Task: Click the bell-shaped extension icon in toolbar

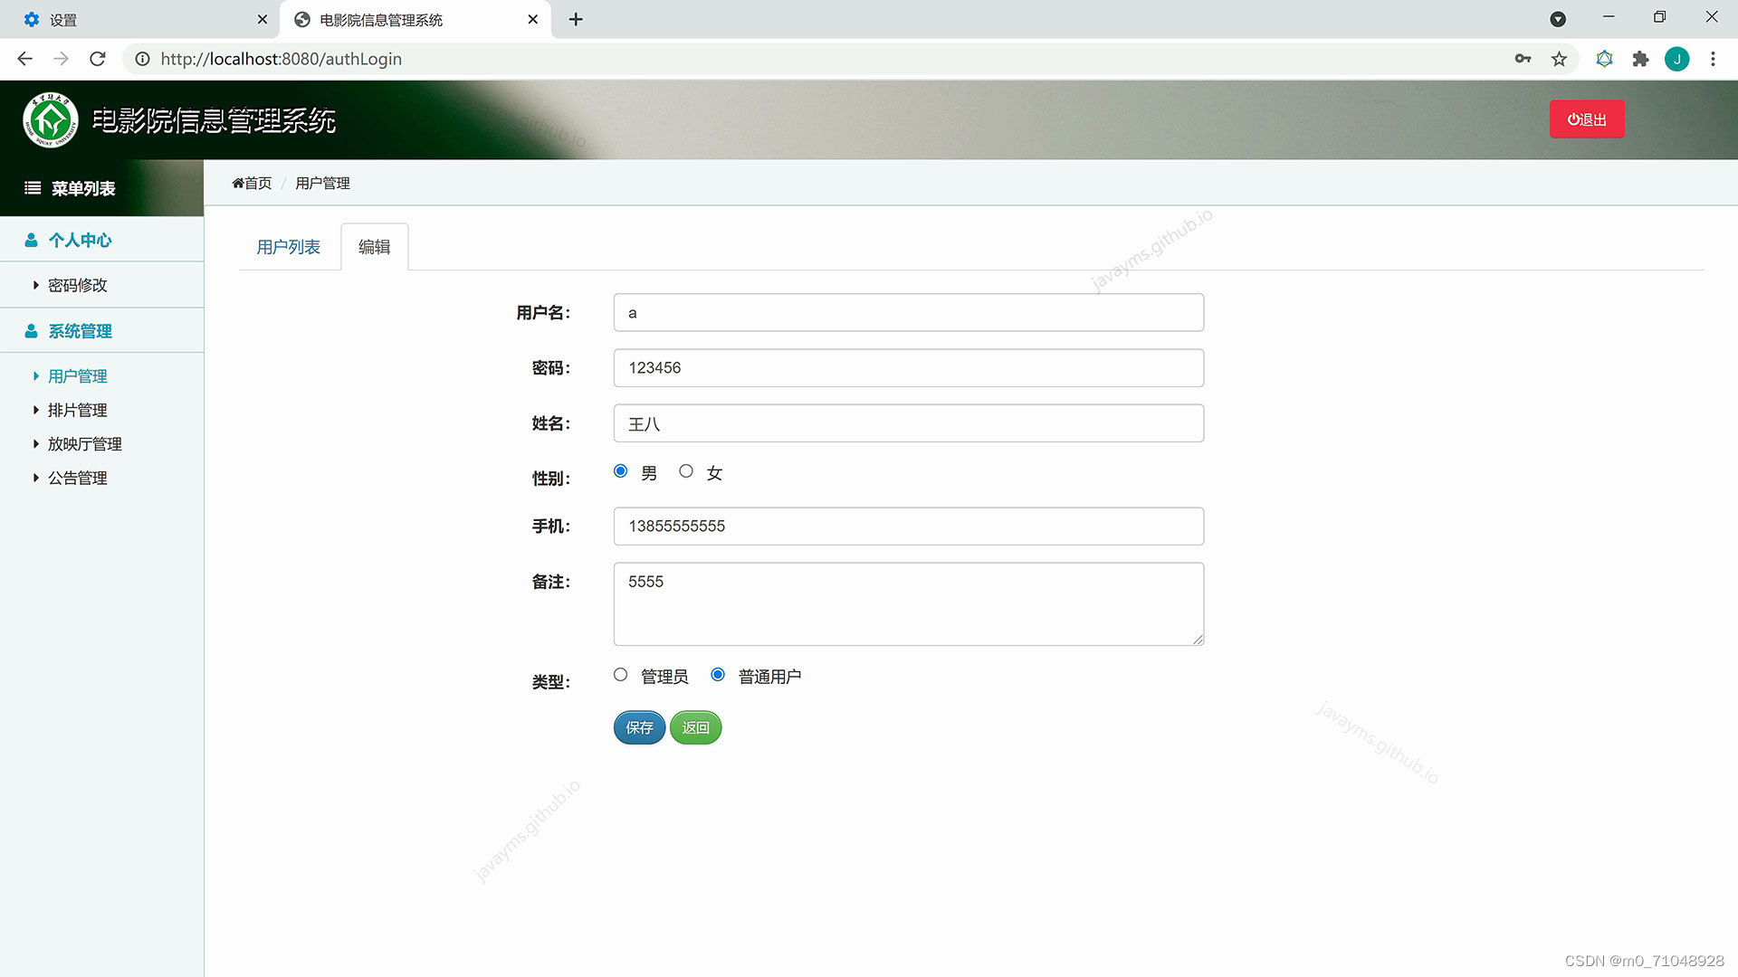Action: [x=1604, y=59]
